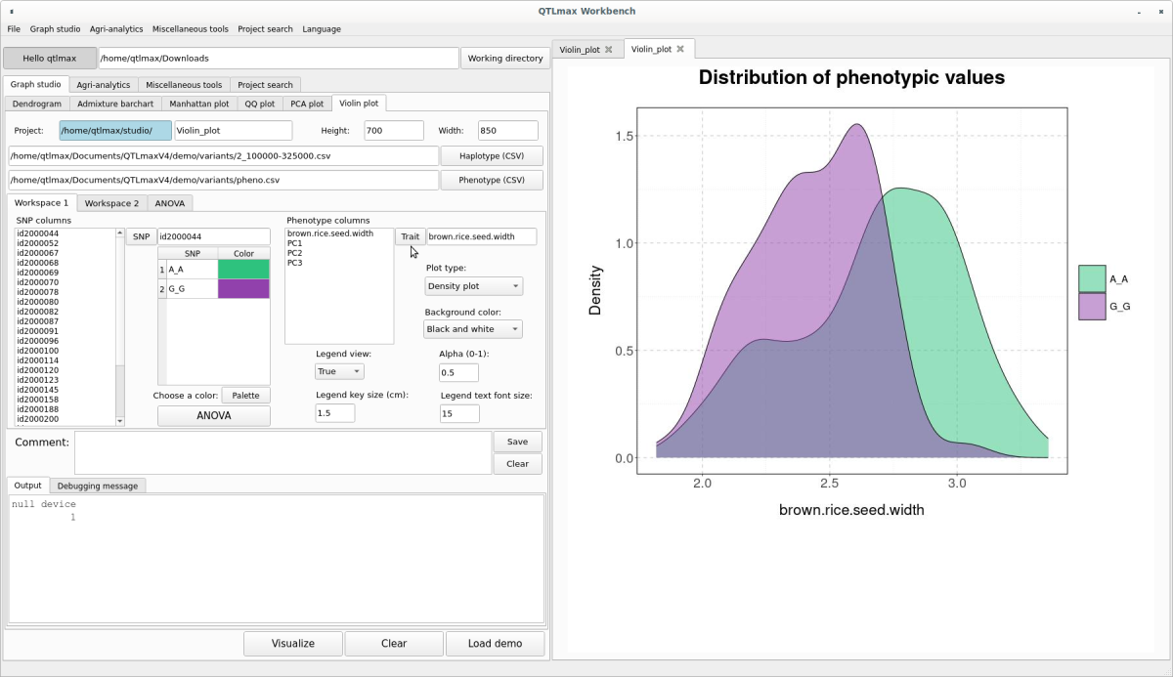Image resolution: width=1173 pixels, height=677 pixels.
Task: Select id2000091 in the SNP columns list
Action: 38,331
